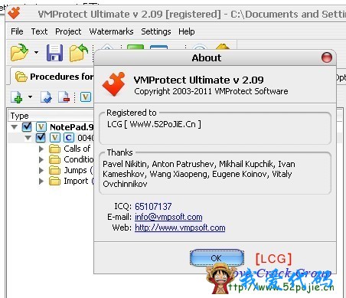The image size is (346, 298).
Task: Open the Watermarks menu
Action: [x=111, y=31]
